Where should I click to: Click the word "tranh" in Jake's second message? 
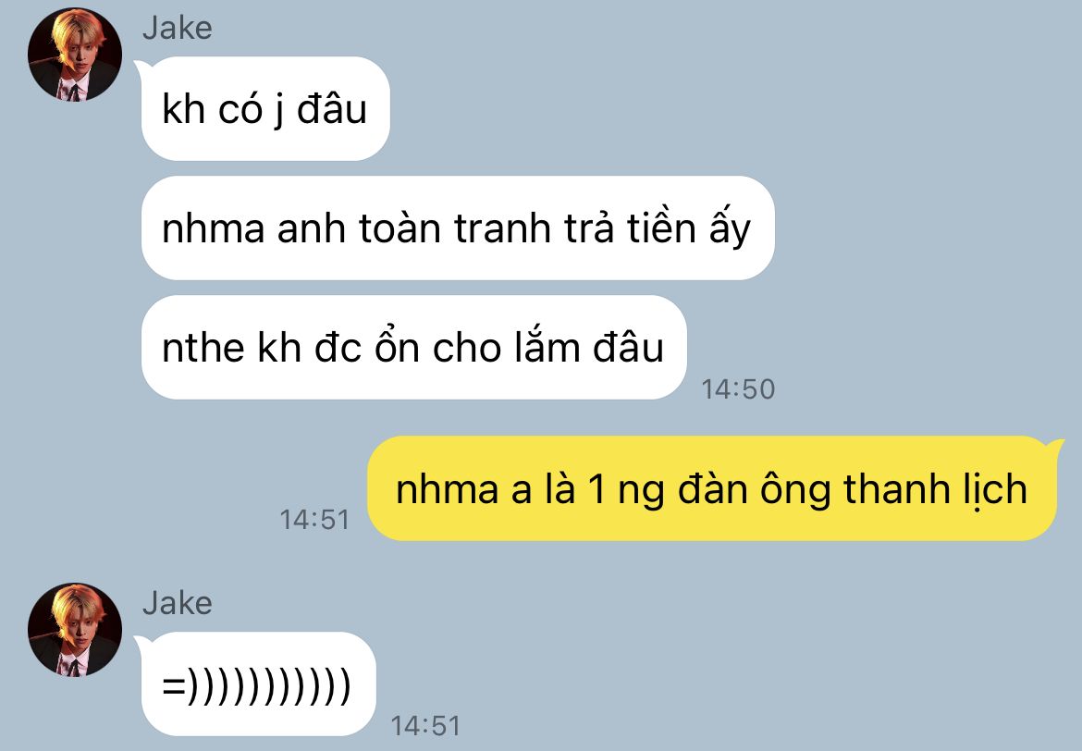coord(503,228)
